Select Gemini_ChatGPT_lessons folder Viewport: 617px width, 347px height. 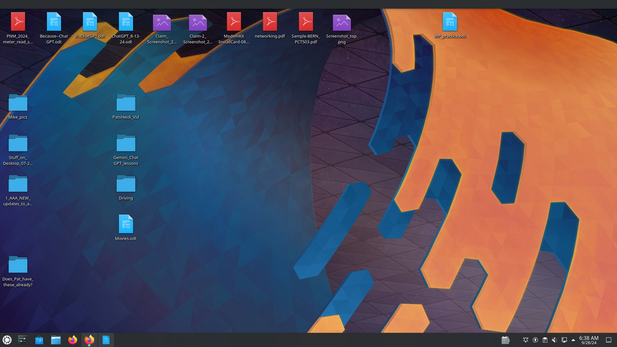pos(126,150)
